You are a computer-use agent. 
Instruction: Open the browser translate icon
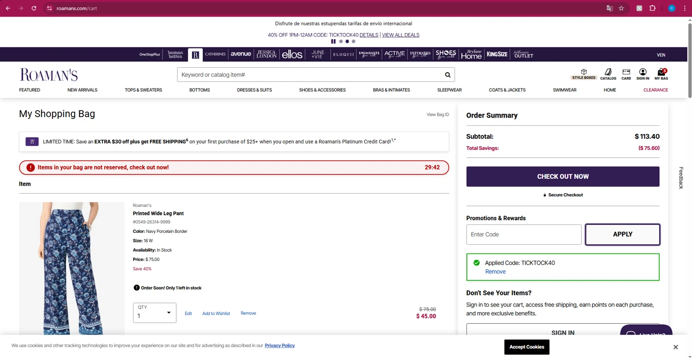tap(609, 8)
